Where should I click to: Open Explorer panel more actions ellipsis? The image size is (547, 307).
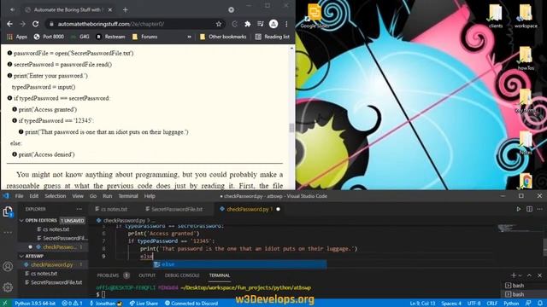(79, 209)
